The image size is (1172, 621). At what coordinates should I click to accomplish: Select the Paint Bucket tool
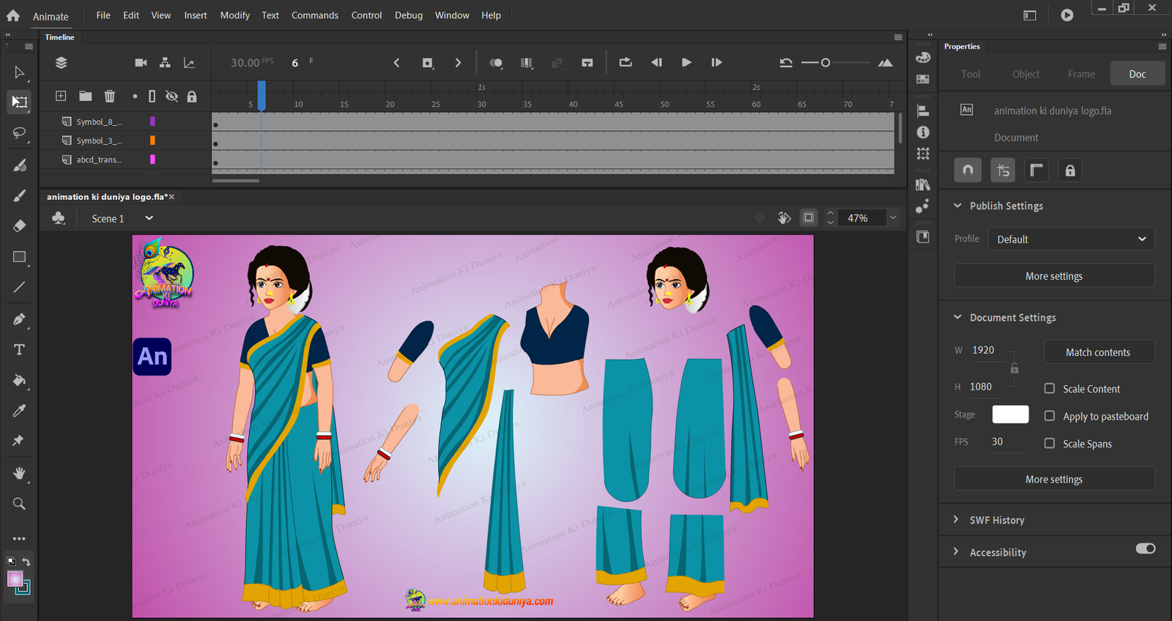click(19, 380)
